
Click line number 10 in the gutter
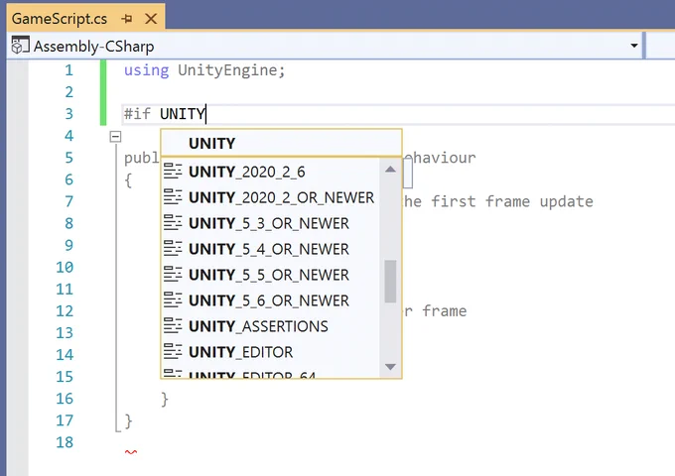coord(65,267)
